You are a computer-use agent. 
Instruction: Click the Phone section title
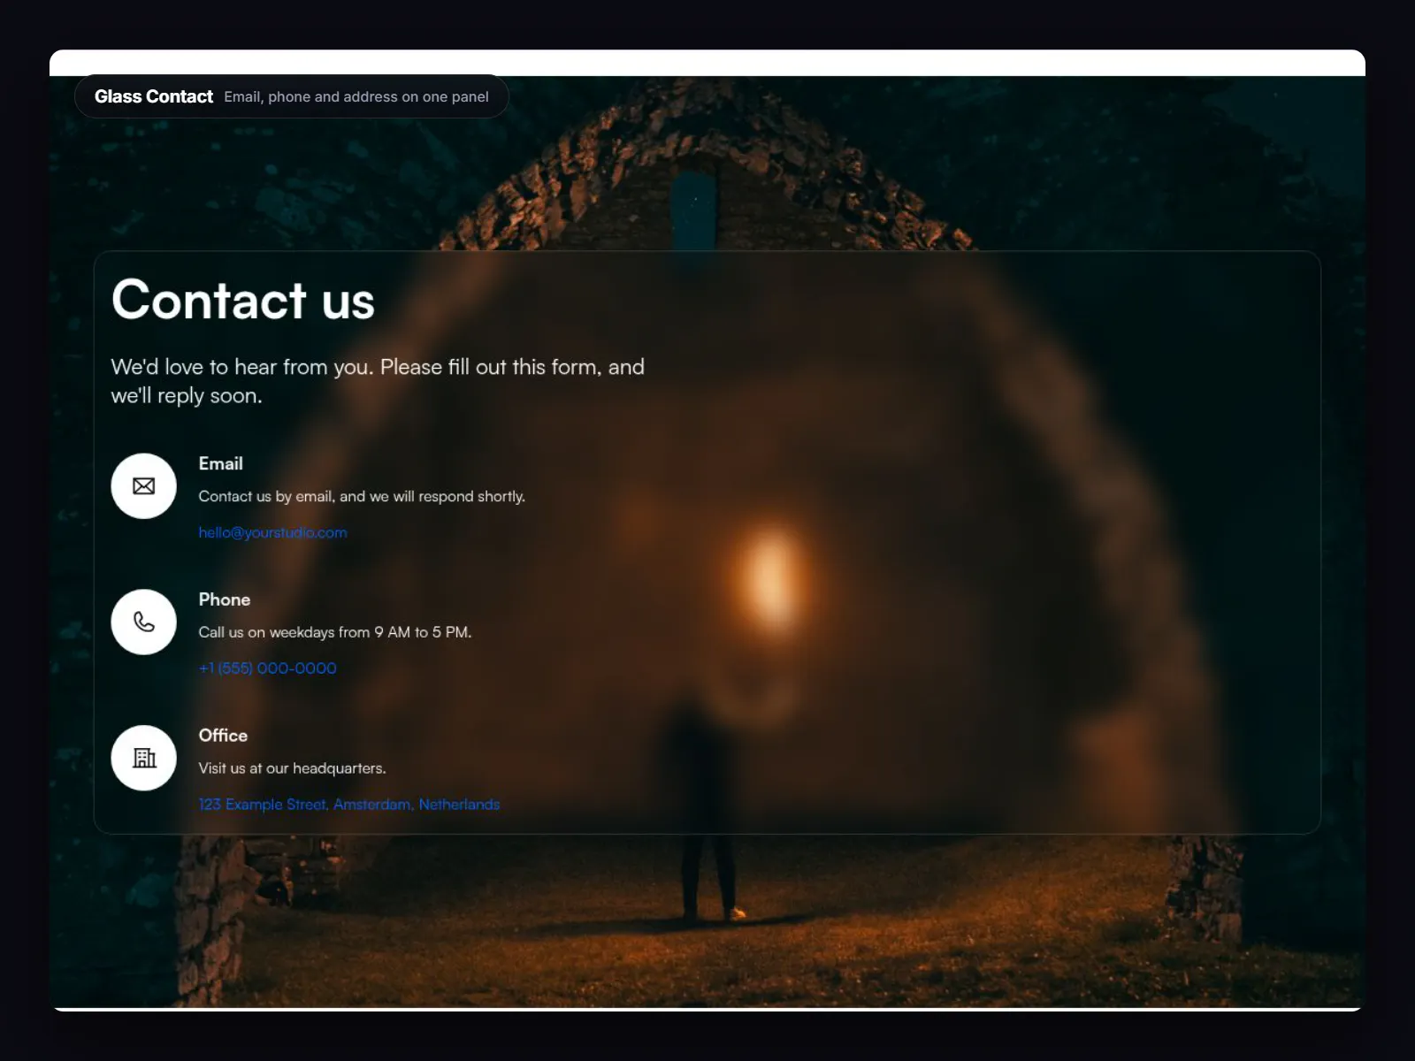(225, 599)
